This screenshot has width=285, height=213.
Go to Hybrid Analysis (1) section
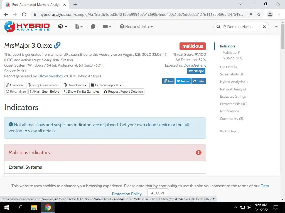tap(234, 82)
